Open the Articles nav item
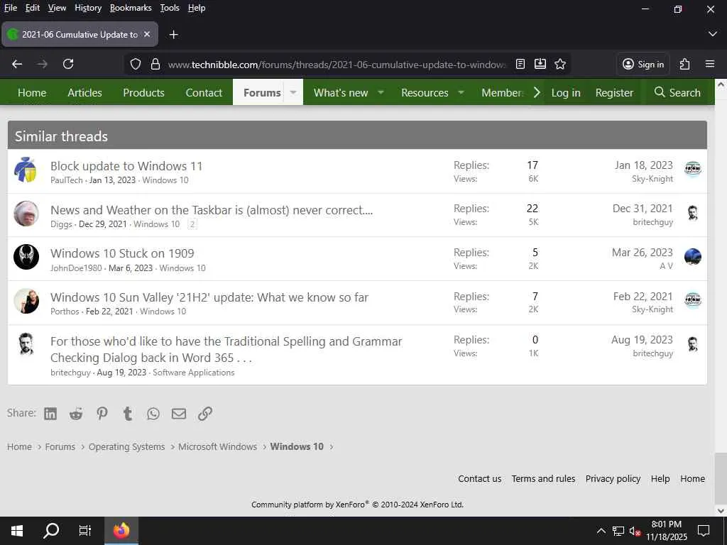727x545 pixels. (x=85, y=93)
